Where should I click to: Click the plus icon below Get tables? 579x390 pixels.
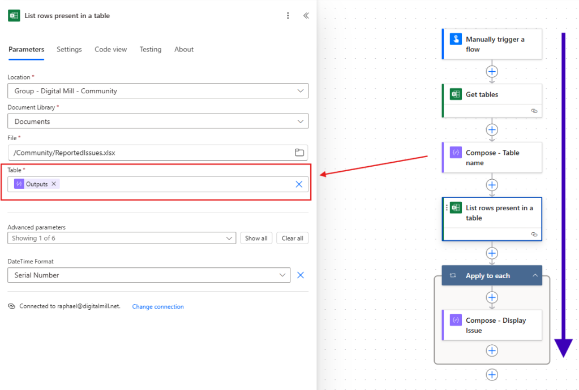click(491, 129)
